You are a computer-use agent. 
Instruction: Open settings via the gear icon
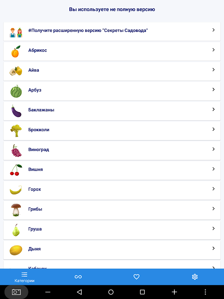pos(195,277)
